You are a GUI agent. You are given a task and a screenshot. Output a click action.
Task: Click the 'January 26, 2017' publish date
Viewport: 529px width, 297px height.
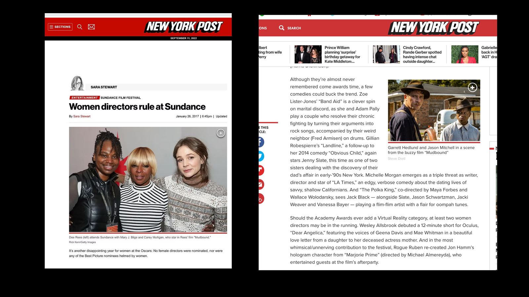tap(187, 116)
